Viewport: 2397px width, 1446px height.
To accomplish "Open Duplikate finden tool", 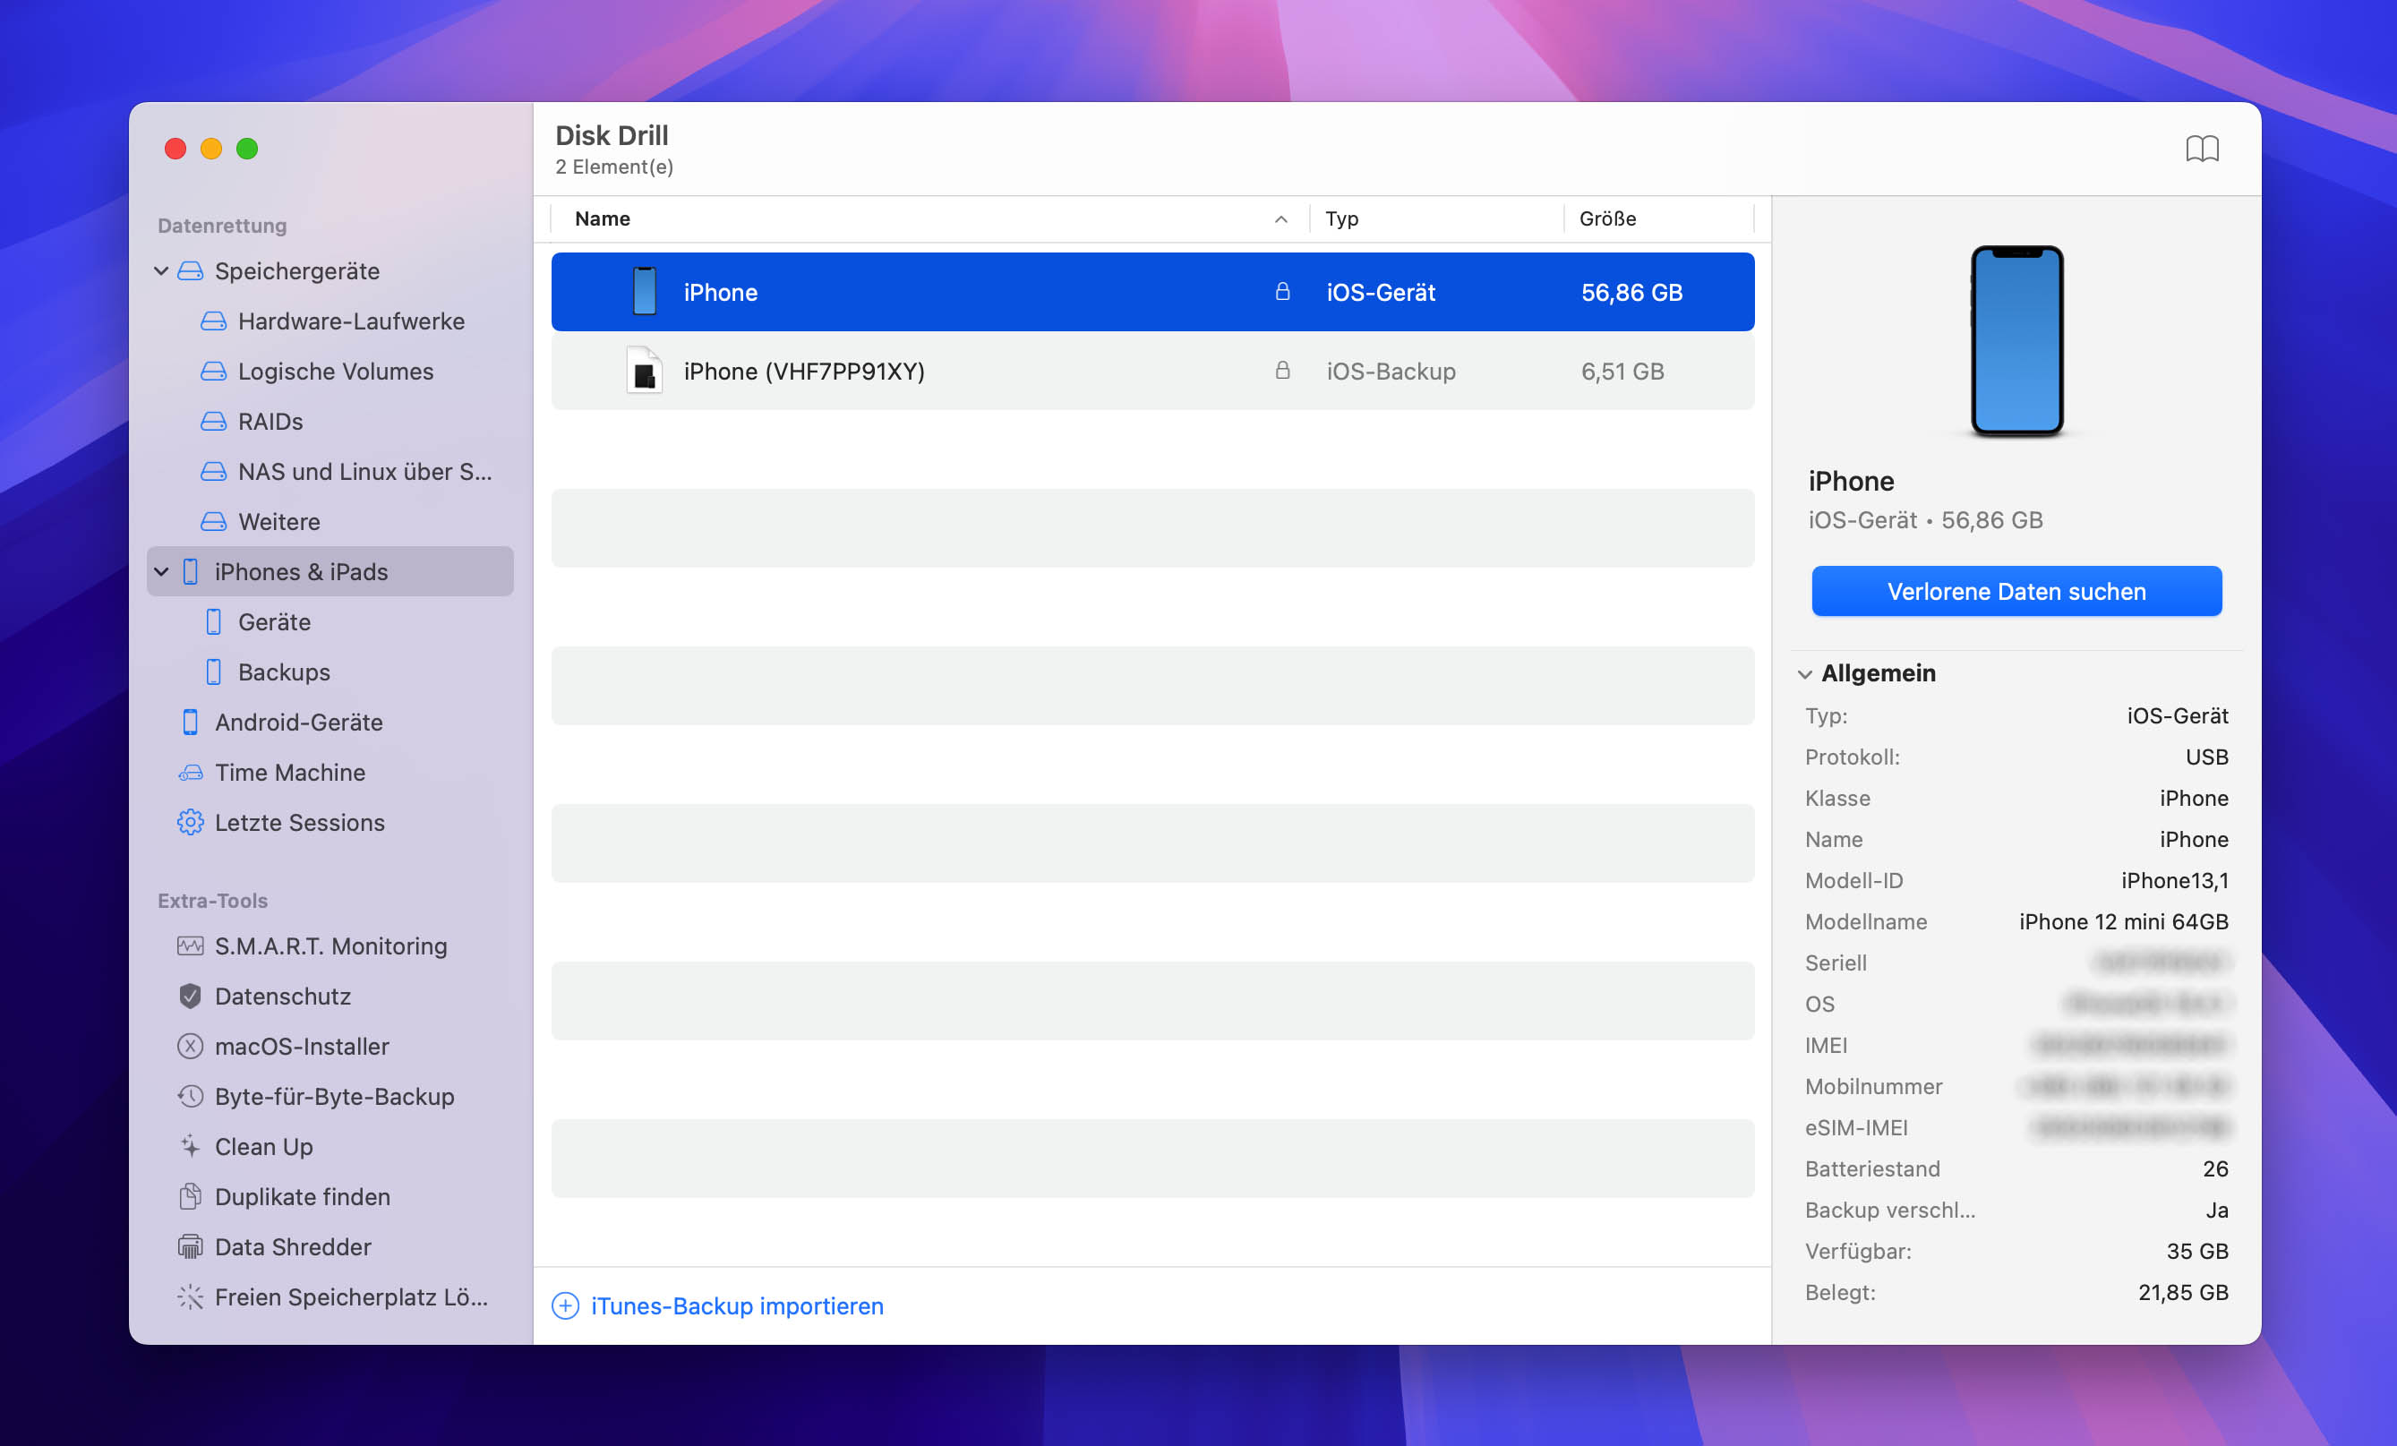I will pos(303,1197).
